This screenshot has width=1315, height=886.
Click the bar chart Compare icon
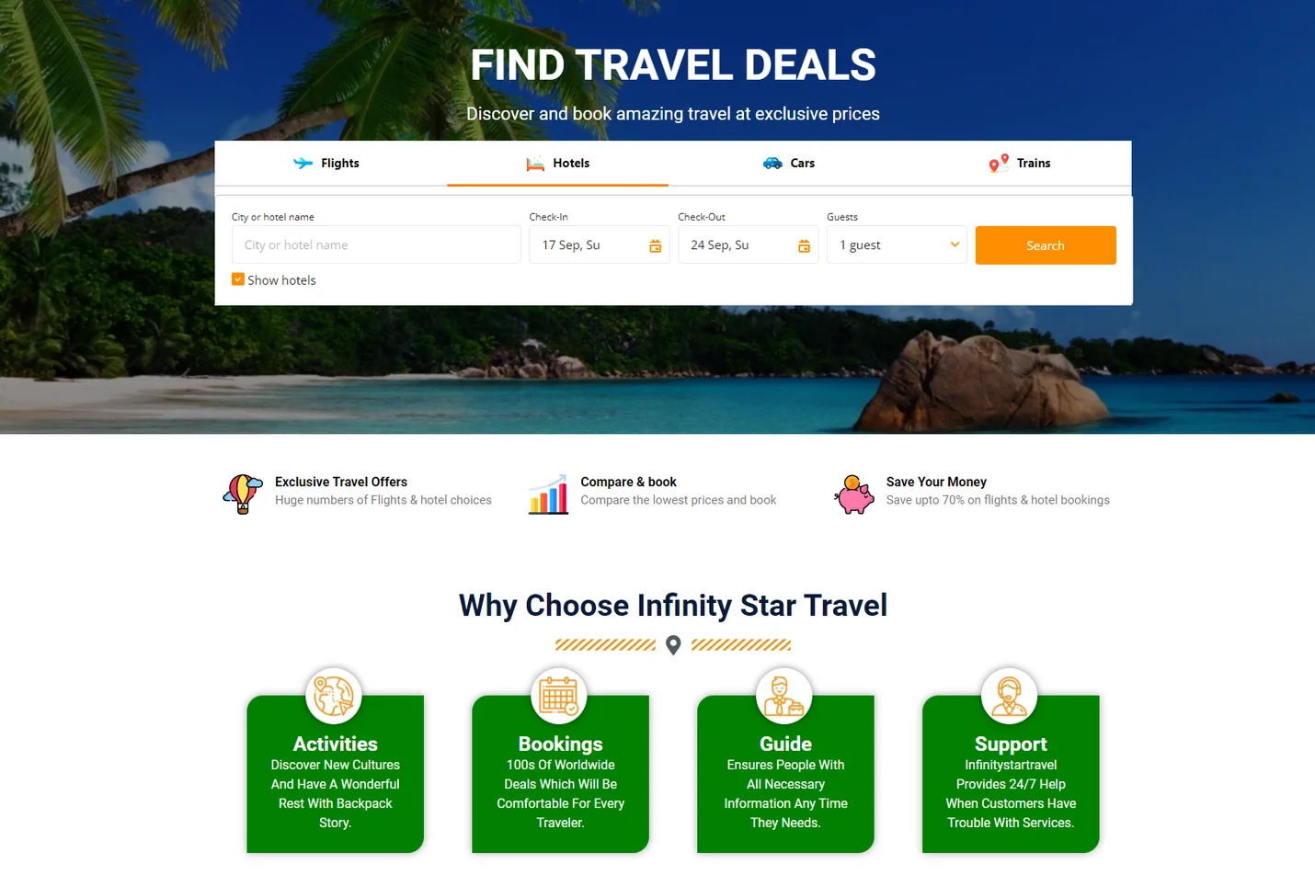pos(548,494)
